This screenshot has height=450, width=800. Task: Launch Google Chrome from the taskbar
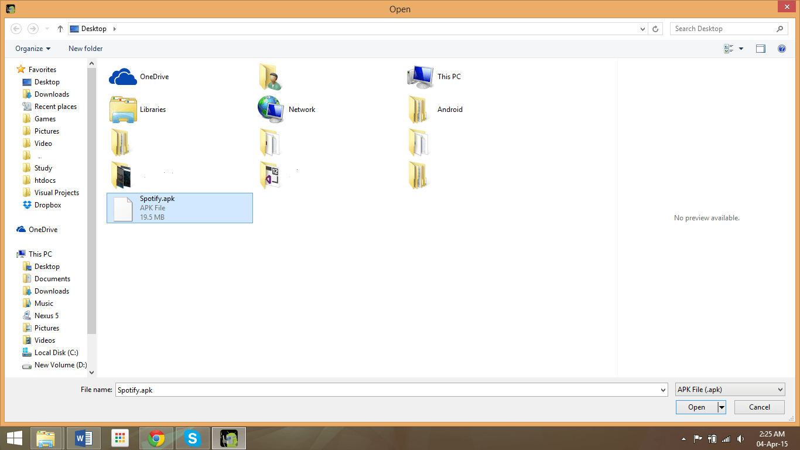[x=156, y=438]
